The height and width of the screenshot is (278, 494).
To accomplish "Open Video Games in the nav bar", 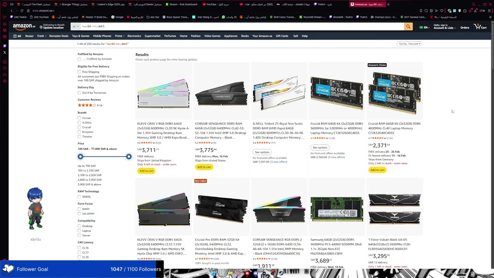I will point(212,36).
